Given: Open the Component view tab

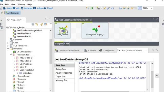Looking at the screenshot, I should click(107, 51).
